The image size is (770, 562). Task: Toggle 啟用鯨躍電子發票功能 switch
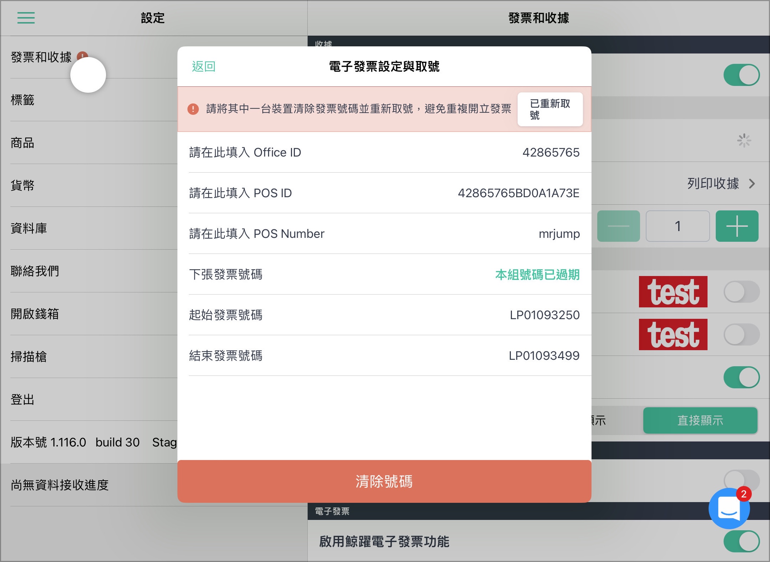[741, 541]
